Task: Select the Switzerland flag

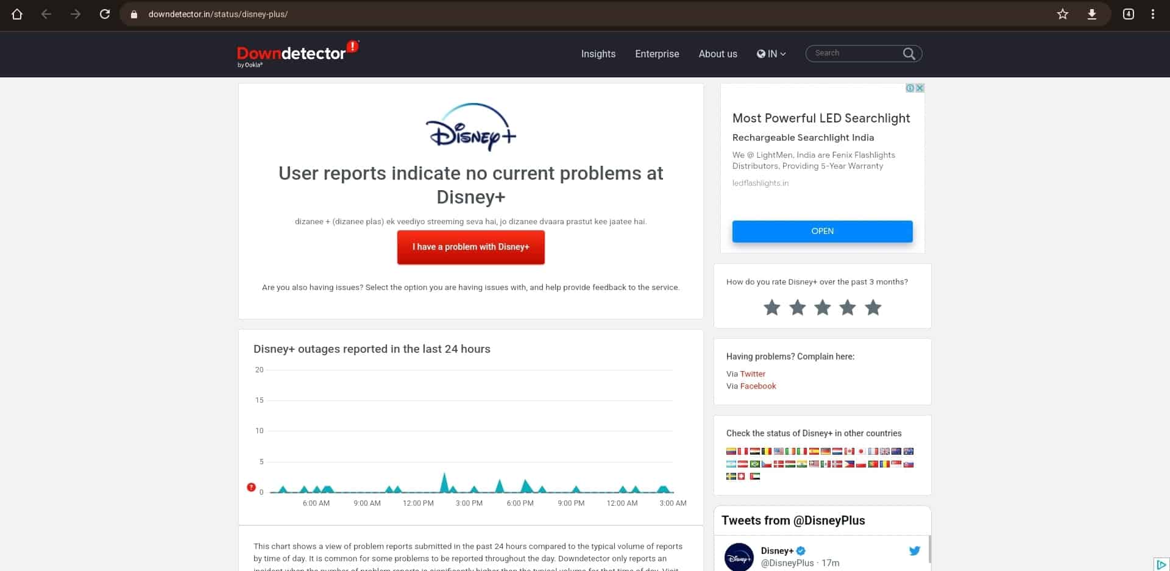Action: pos(742,476)
